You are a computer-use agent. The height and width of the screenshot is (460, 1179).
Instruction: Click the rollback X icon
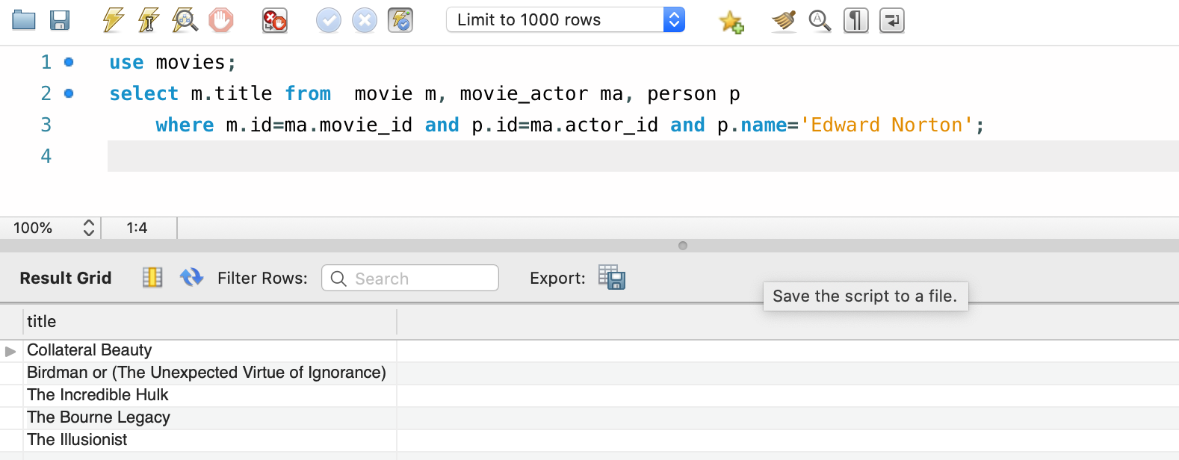365,20
